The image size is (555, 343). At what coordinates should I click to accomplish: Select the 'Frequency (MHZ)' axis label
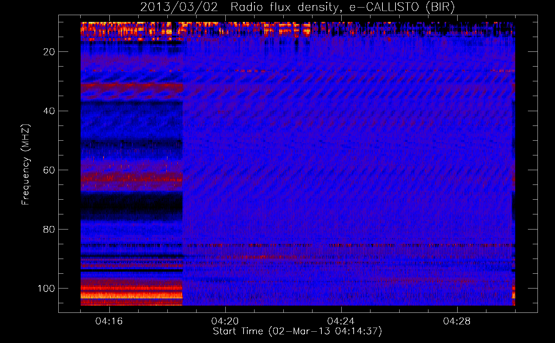[26, 165]
